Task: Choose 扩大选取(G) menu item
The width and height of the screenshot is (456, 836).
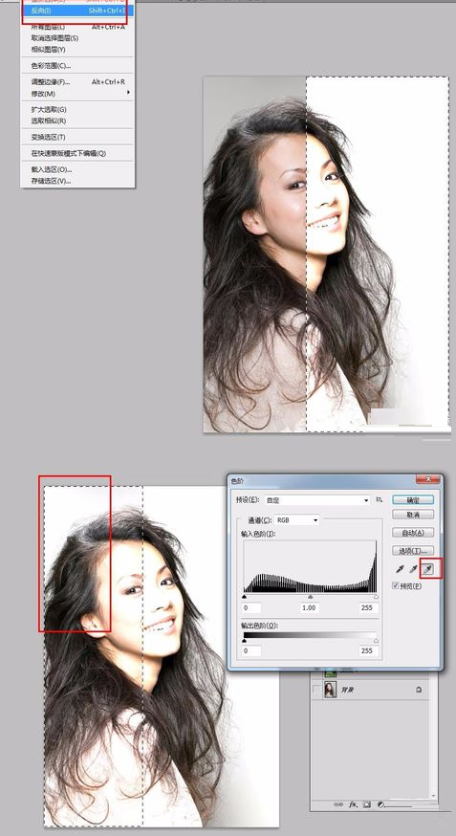Action: coord(77,109)
